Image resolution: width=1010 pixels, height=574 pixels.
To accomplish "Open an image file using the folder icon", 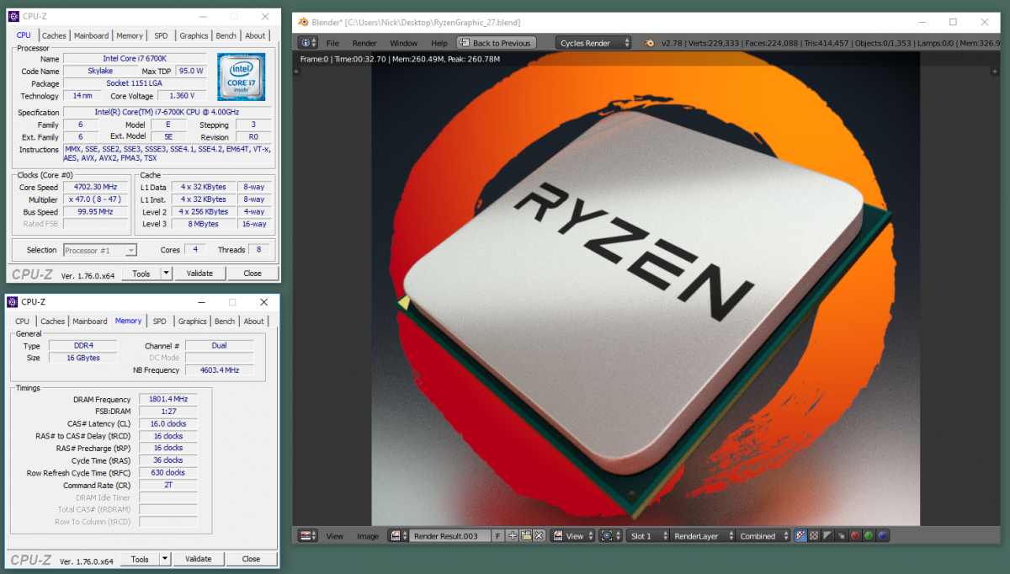I will 526,536.
